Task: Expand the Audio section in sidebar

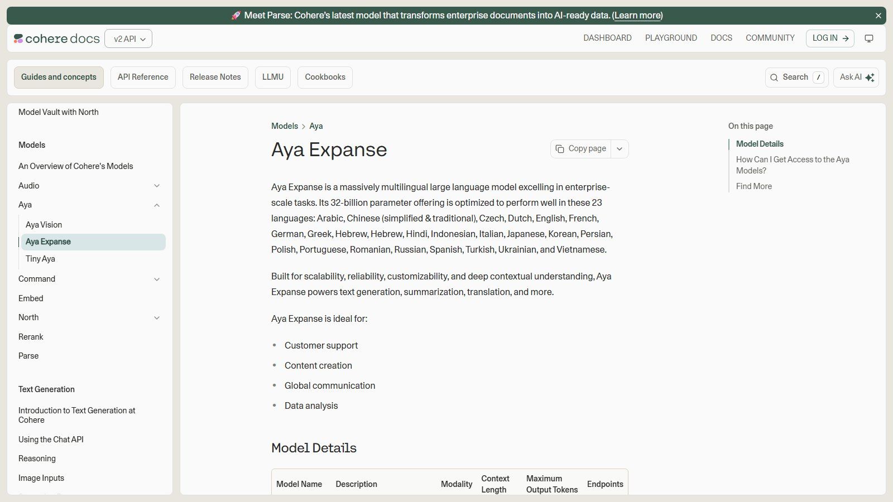Action: [x=157, y=186]
